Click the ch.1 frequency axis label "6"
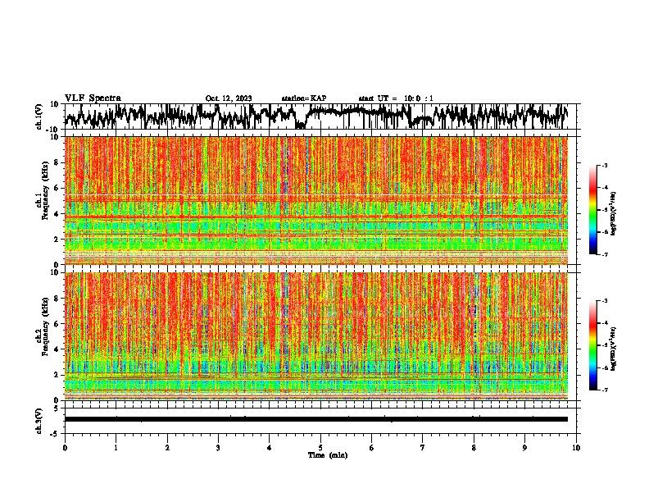The image size is (649, 502). tap(57, 188)
